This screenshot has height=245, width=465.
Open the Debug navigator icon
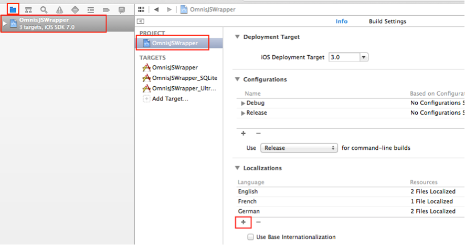click(x=91, y=10)
